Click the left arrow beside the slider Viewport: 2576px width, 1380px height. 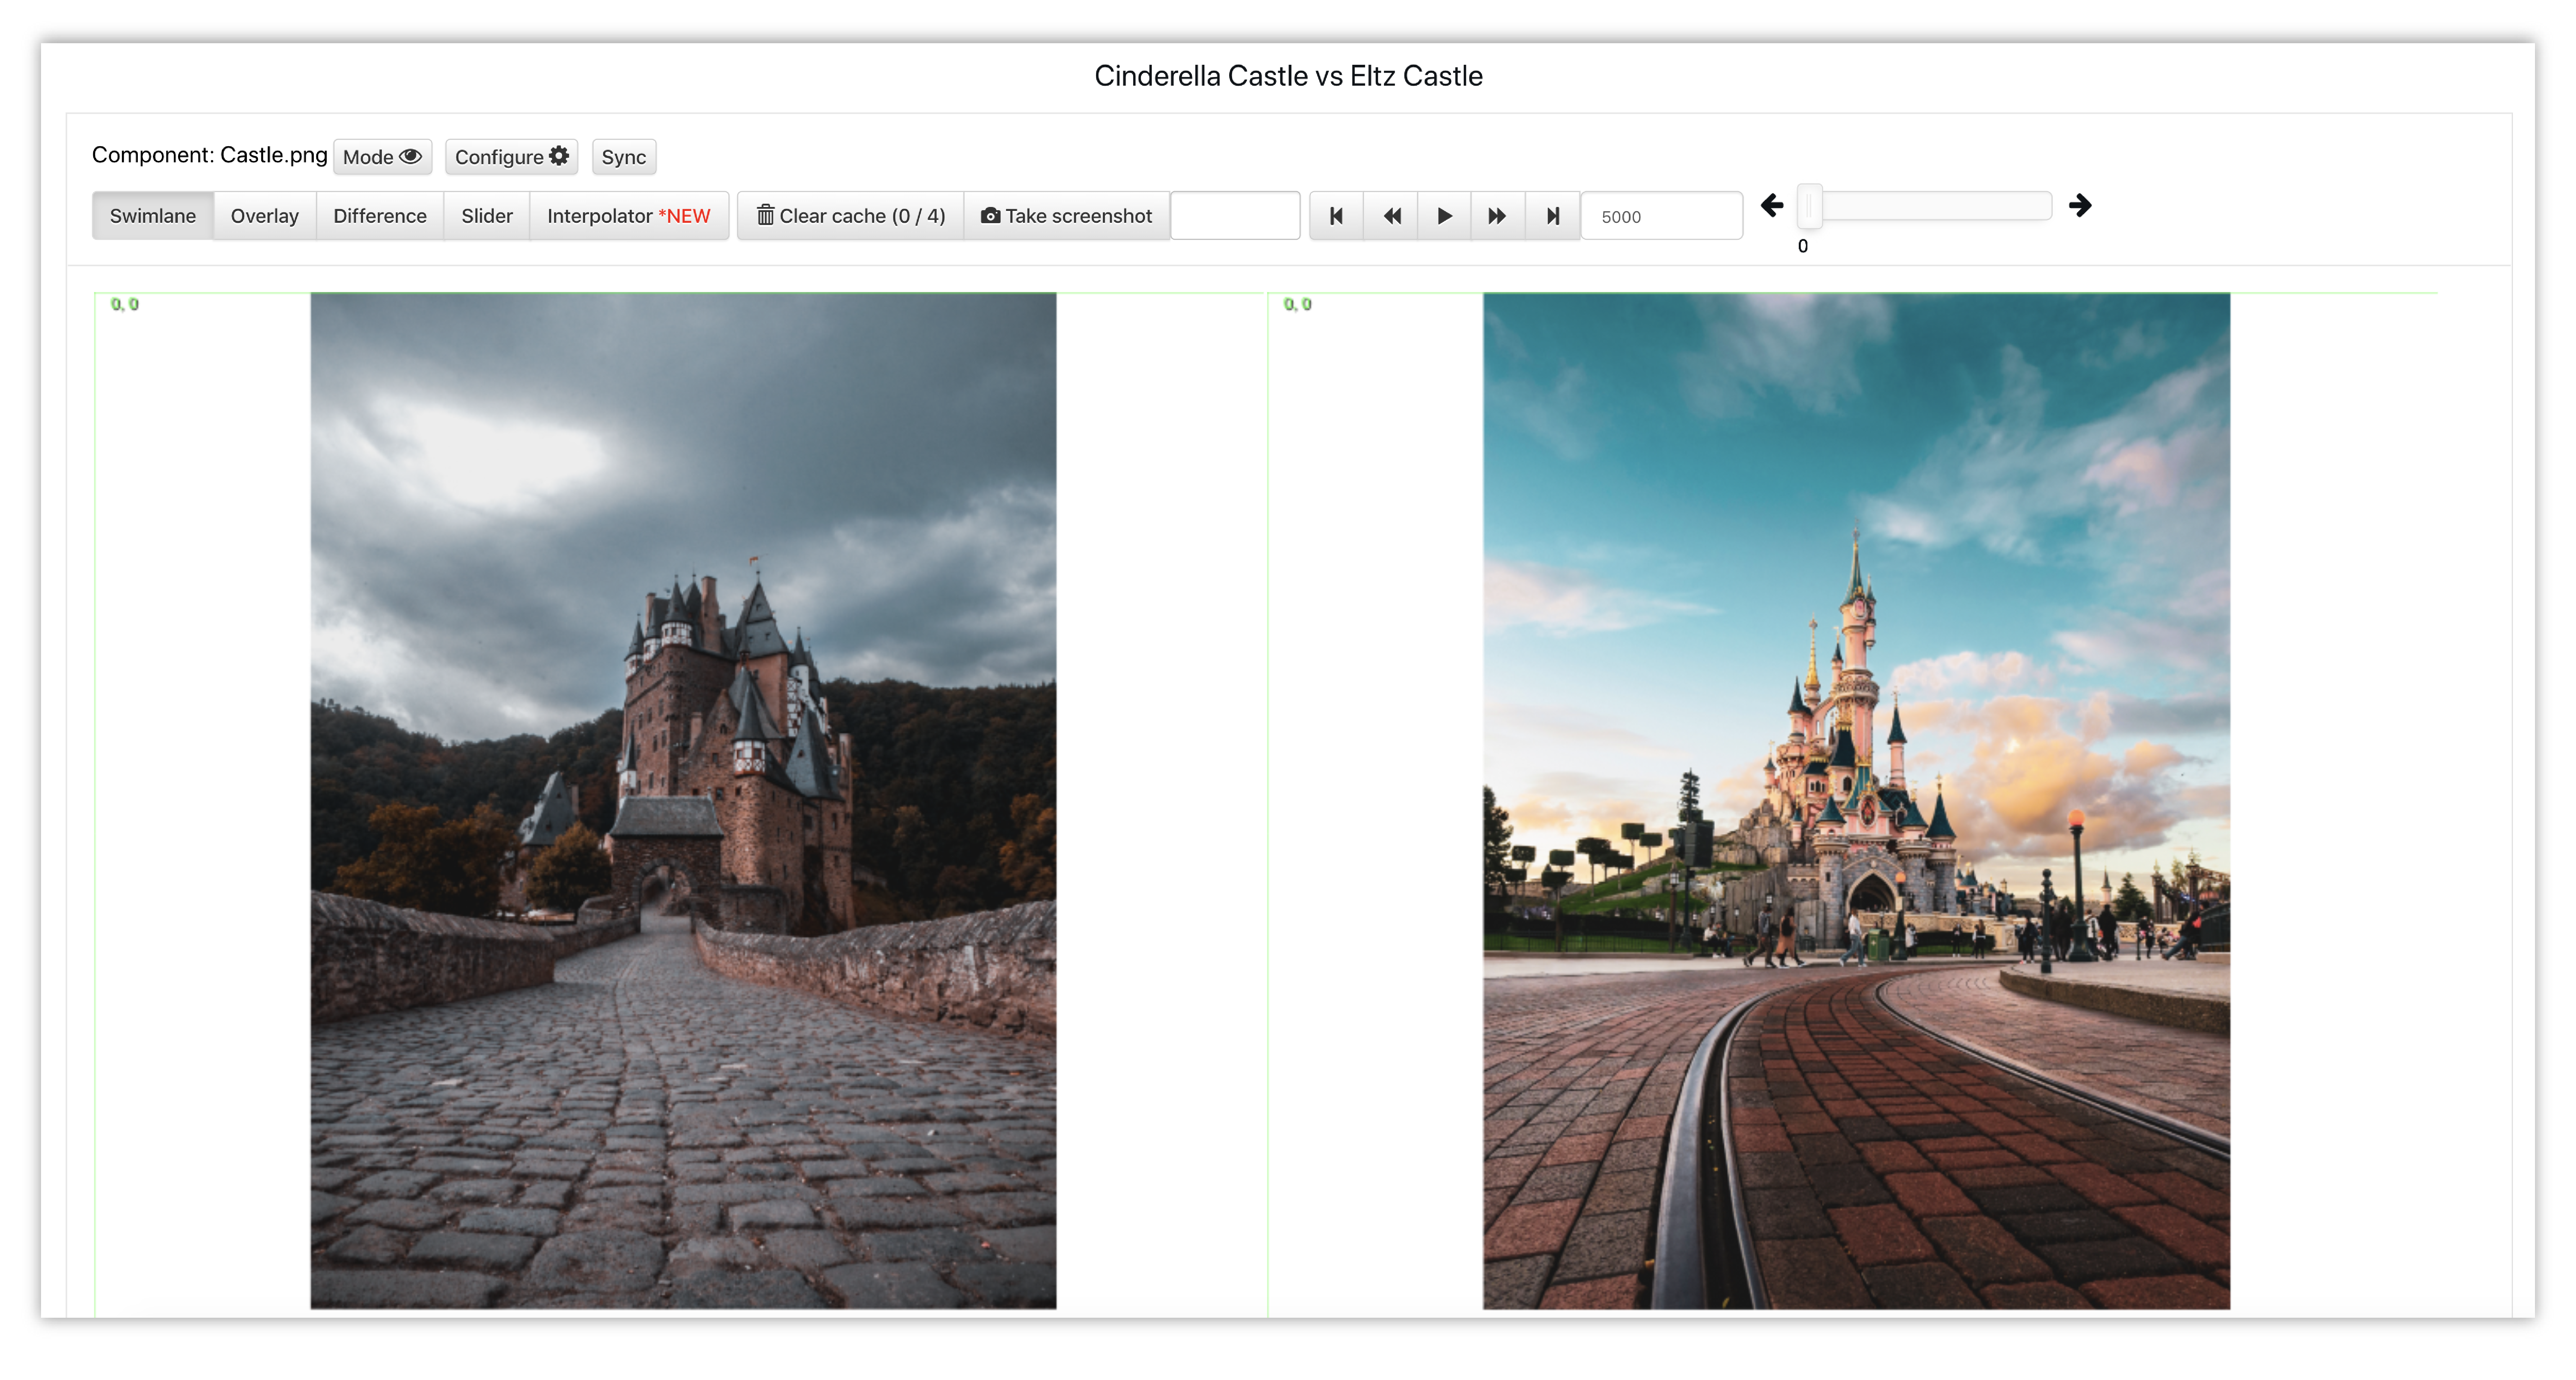tap(1772, 206)
